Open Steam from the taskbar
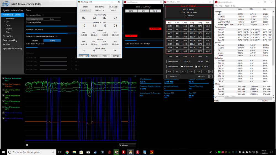Image resolution: width=276 pixels, height=155 pixels. (95, 152)
